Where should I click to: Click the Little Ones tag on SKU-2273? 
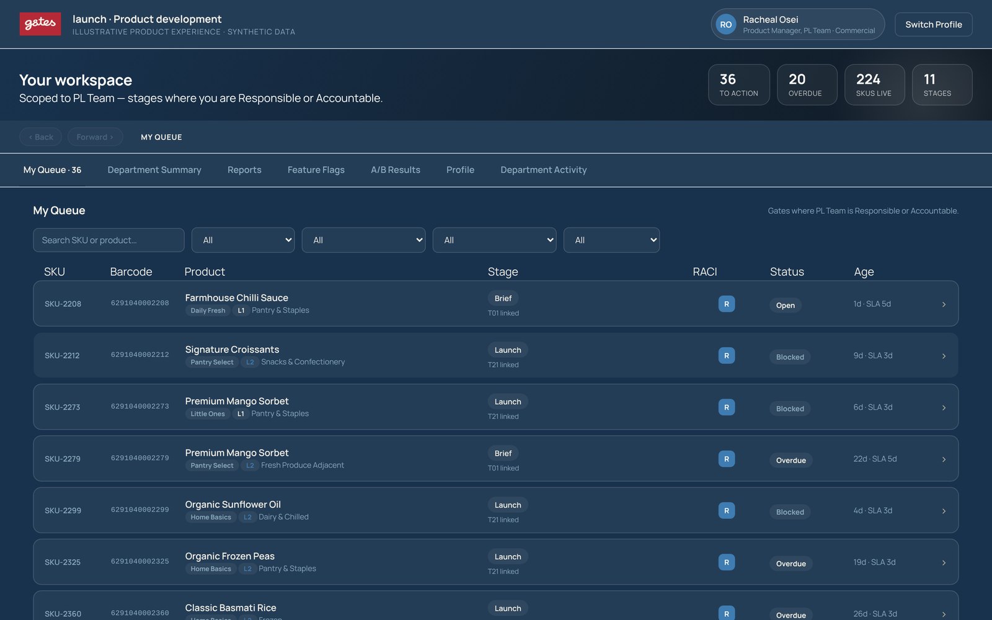pos(208,414)
